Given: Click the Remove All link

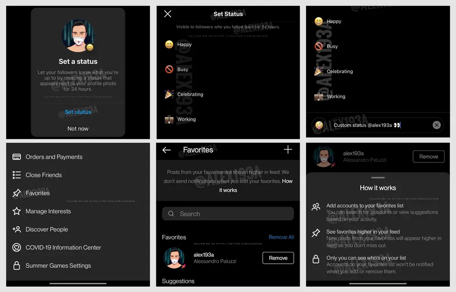Looking at the screenshot, I should point(281,237).
